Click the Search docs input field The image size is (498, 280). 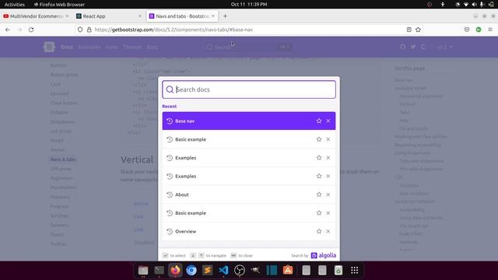tap(249, 89)
